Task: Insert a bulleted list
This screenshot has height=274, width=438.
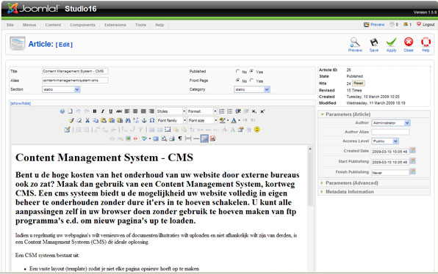Action: [x=229, y=111]
